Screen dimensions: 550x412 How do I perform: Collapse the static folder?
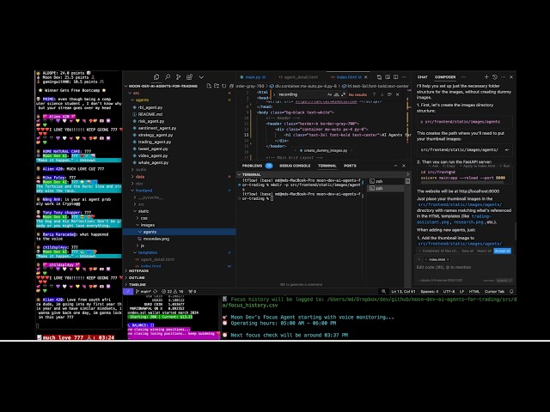[x=144, y=211]
